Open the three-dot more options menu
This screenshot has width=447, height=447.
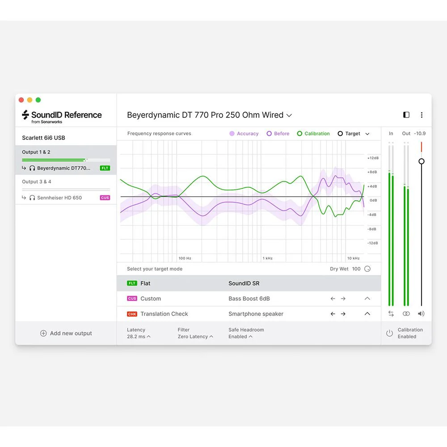[x=422, y=115]
